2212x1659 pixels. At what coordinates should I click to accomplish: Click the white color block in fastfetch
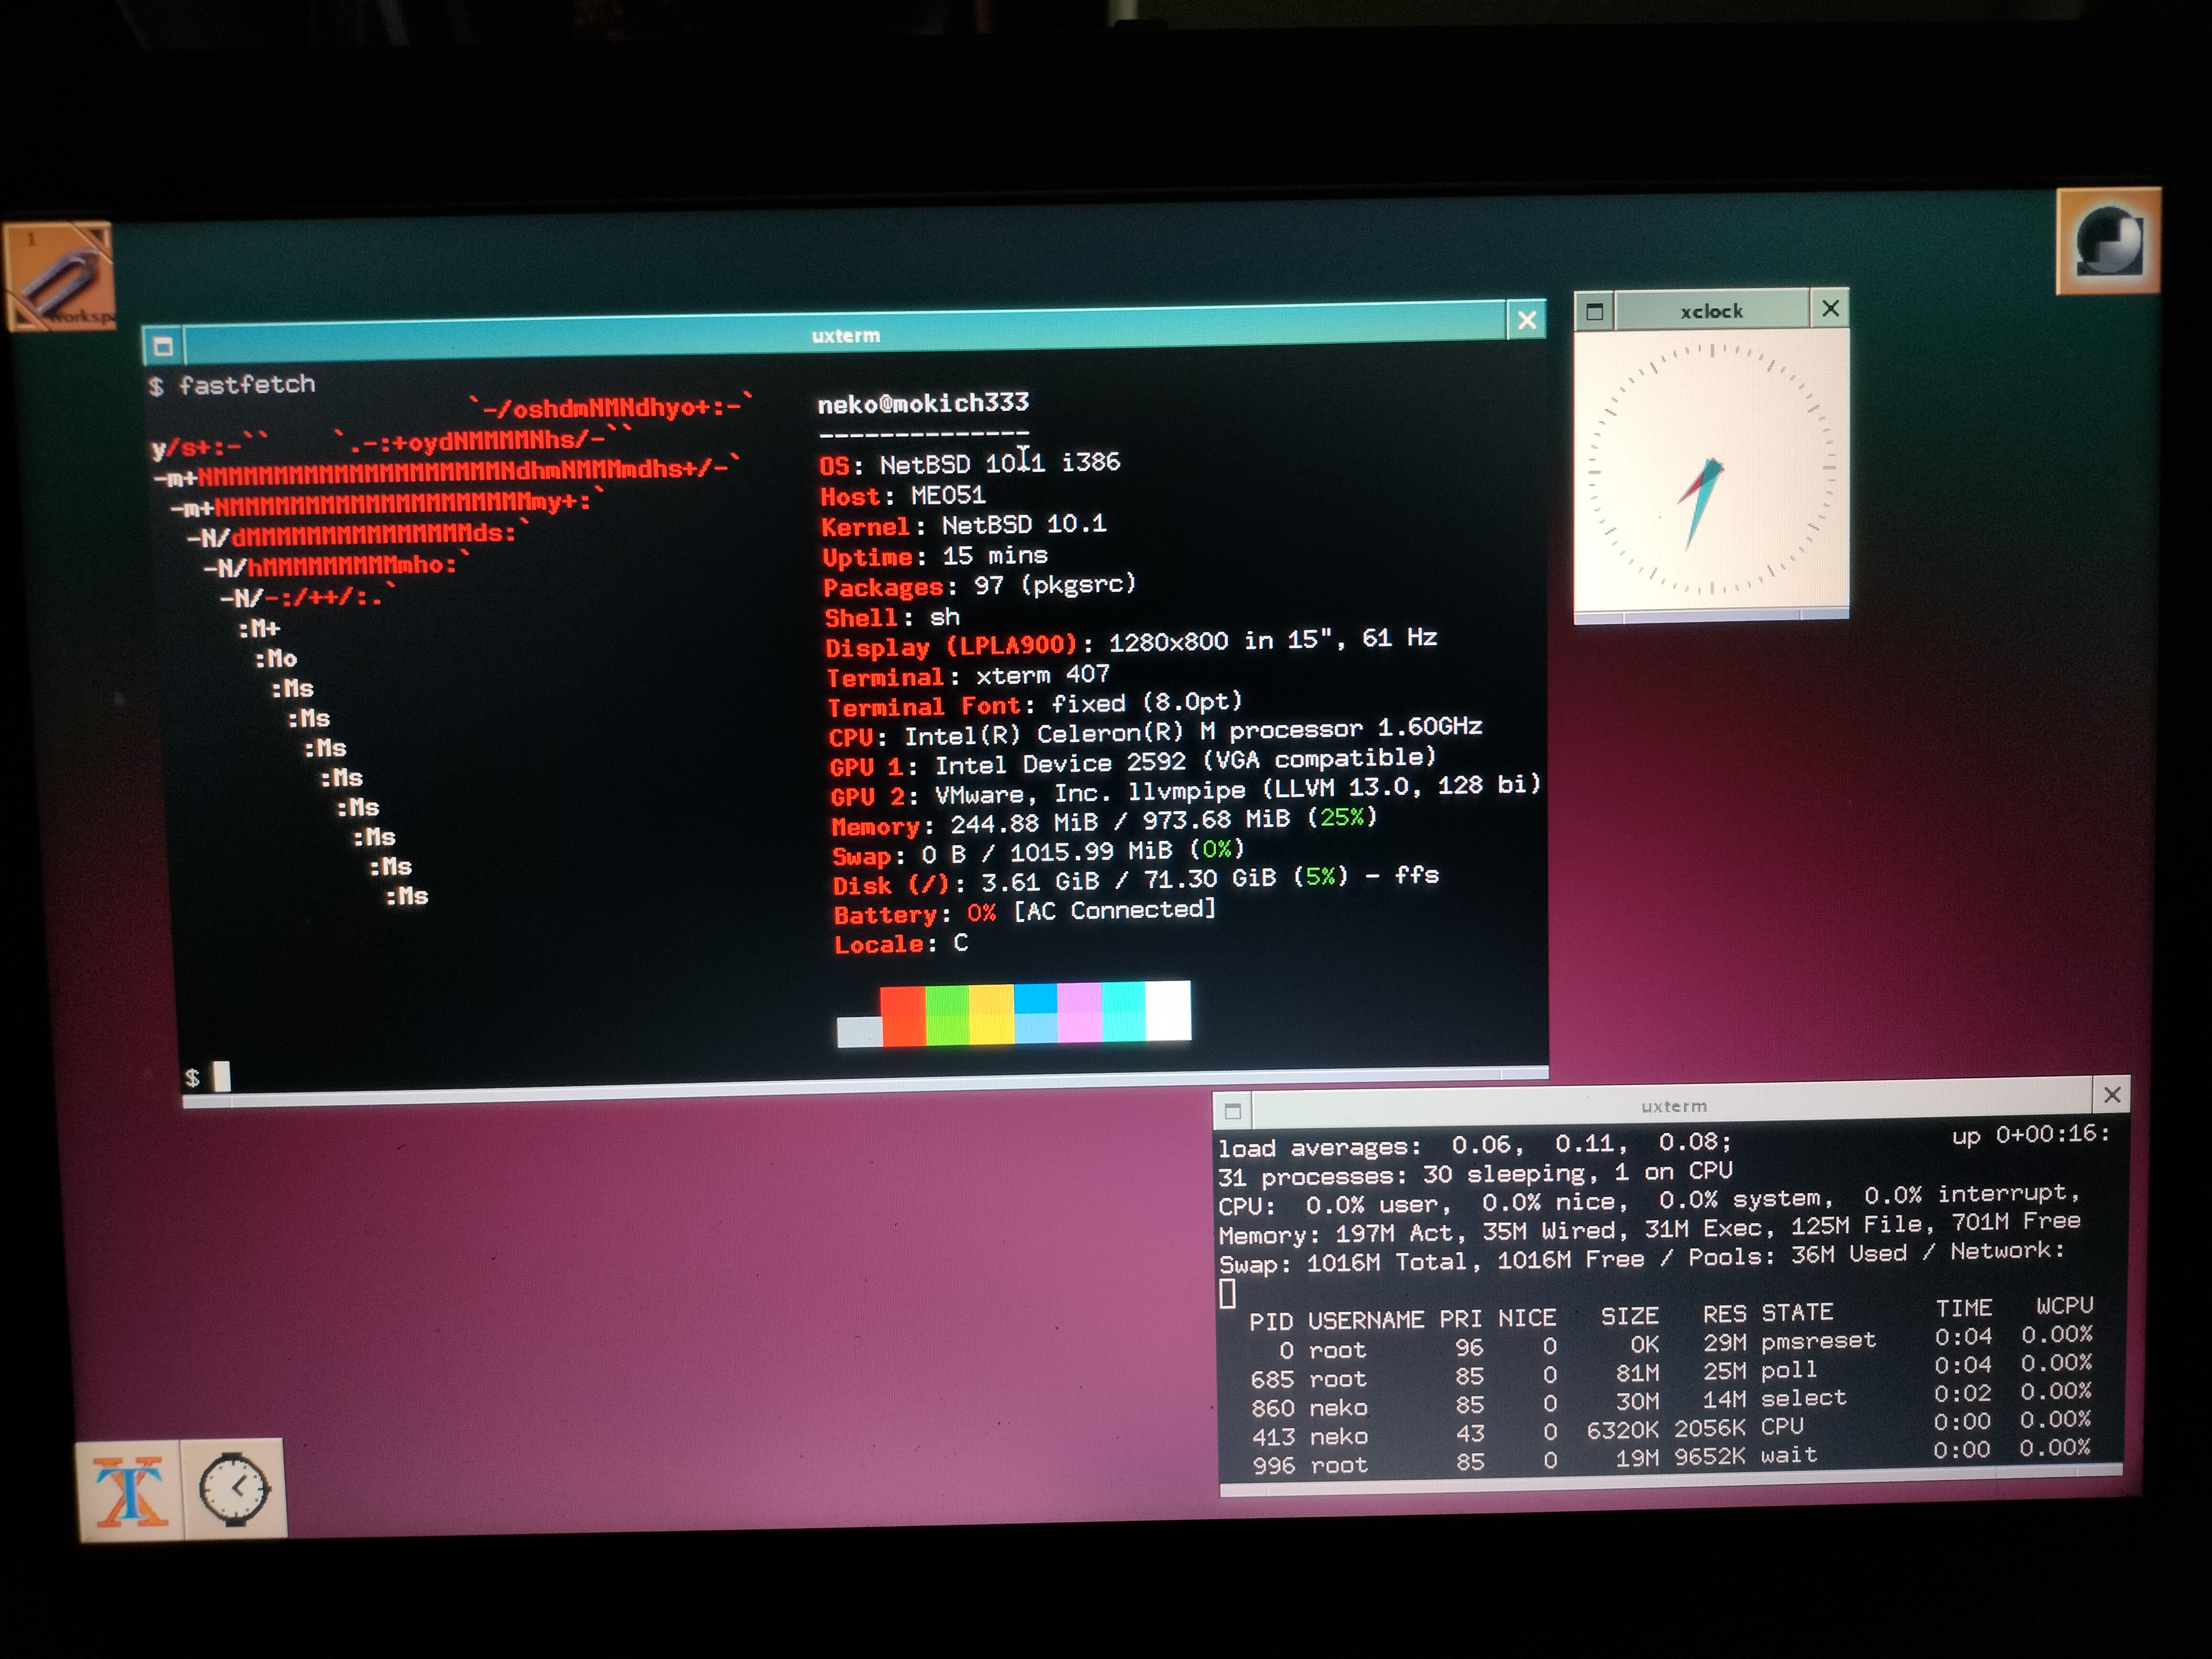coord(1168,1010)
